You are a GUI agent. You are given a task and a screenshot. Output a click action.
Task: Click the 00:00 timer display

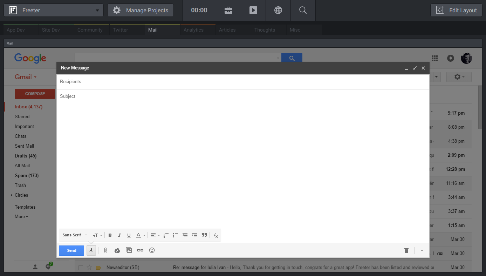(x=199, y=10)
